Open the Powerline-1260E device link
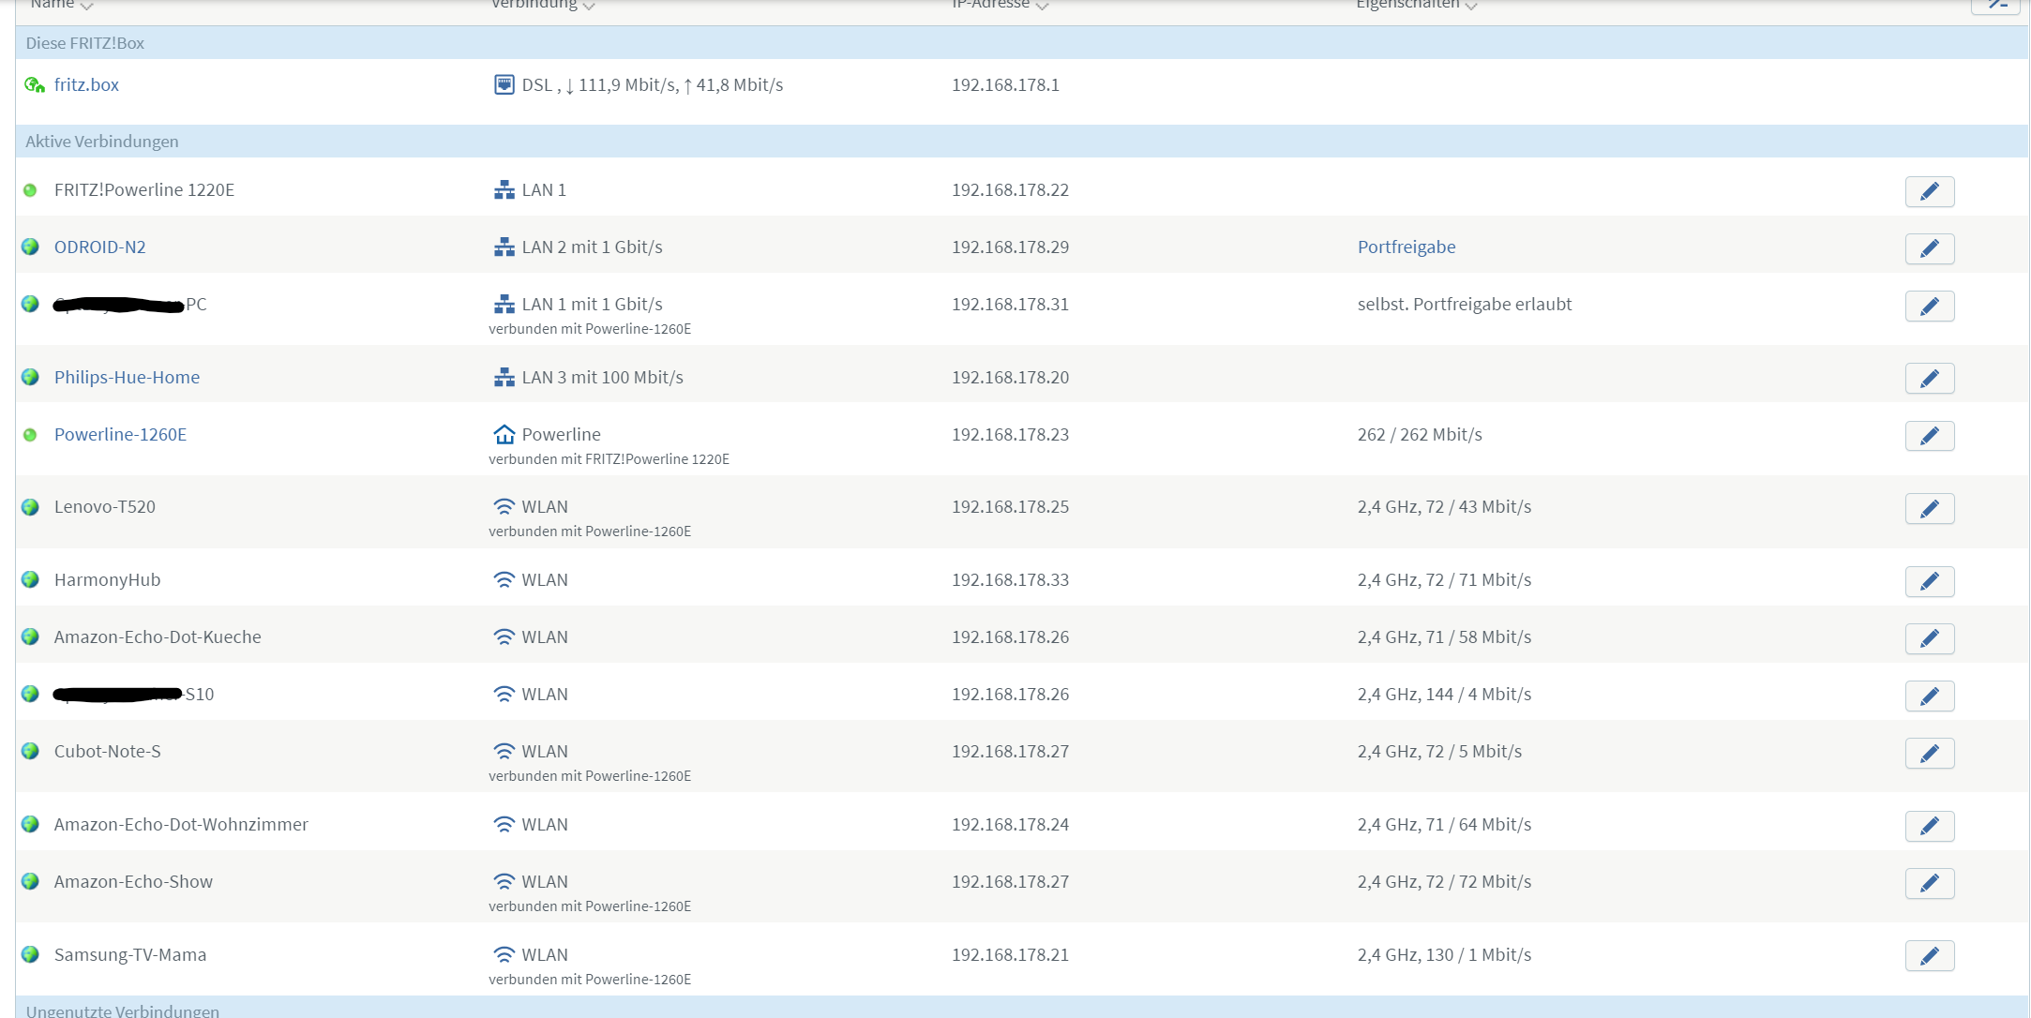2031x1018 pixels. (120, 435)
